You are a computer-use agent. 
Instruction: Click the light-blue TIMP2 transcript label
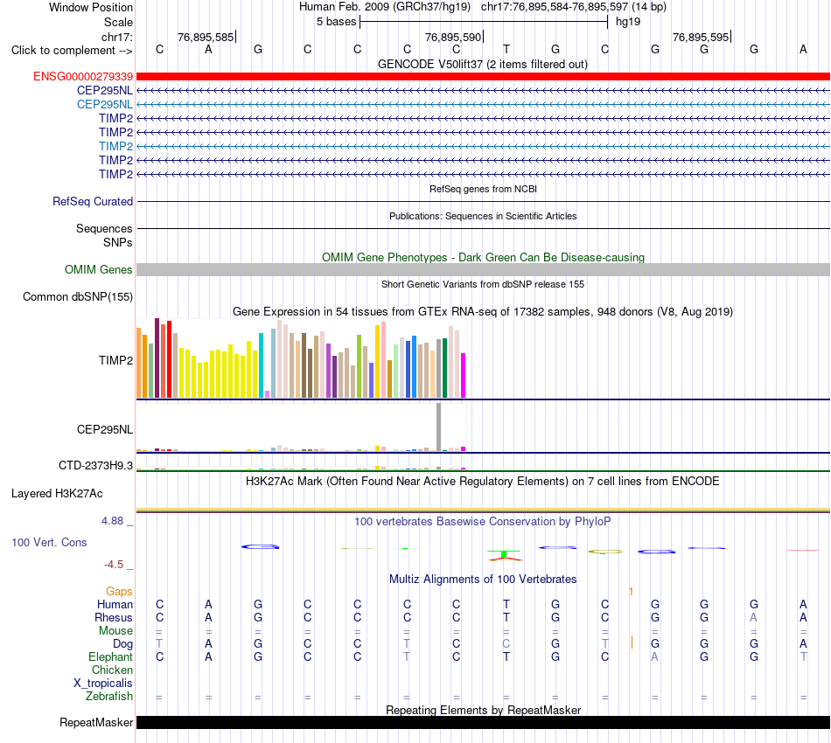115,146
